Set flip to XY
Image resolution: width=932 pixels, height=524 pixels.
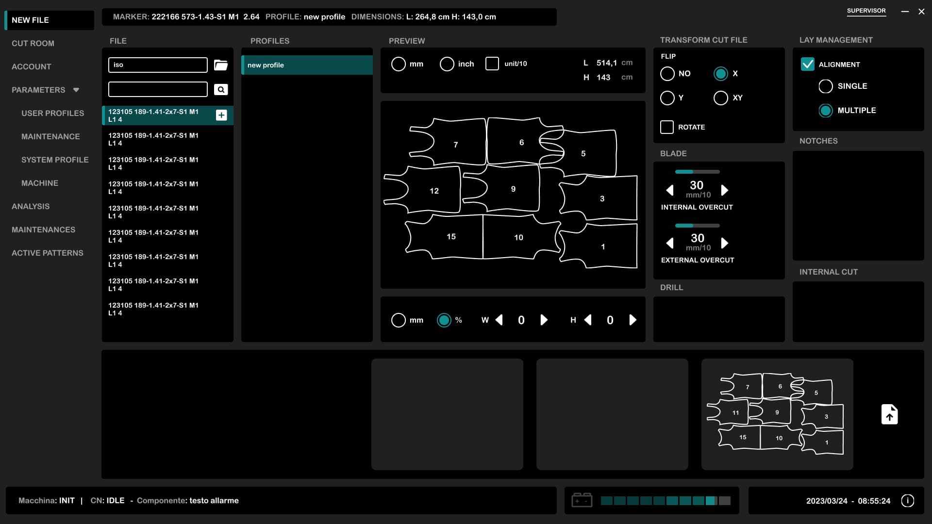[x=721, y=98]
